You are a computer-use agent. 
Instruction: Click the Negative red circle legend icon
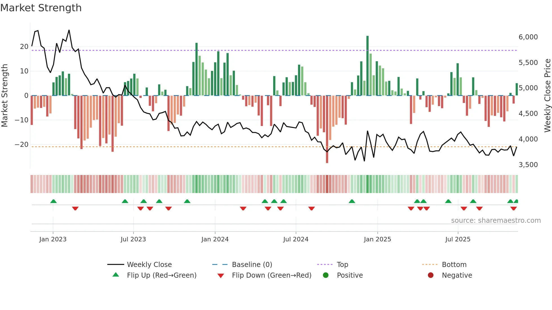point(431,275)
